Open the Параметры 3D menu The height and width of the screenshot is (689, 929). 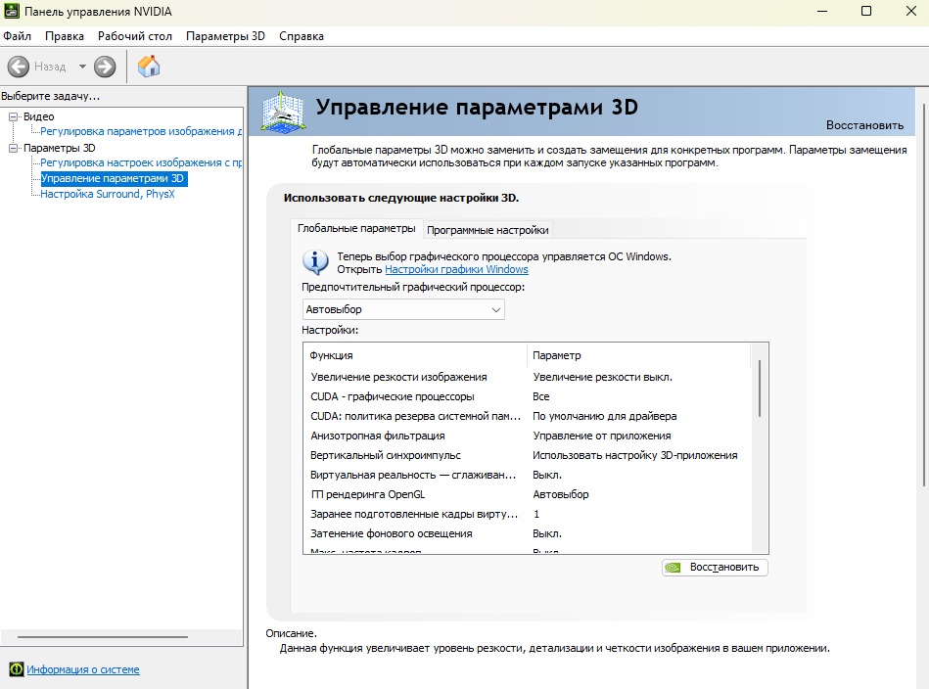(x=225, y=36)
